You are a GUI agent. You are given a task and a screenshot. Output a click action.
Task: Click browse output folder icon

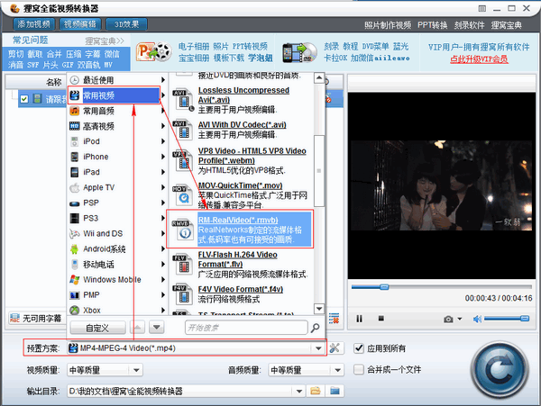pos(316,391)
